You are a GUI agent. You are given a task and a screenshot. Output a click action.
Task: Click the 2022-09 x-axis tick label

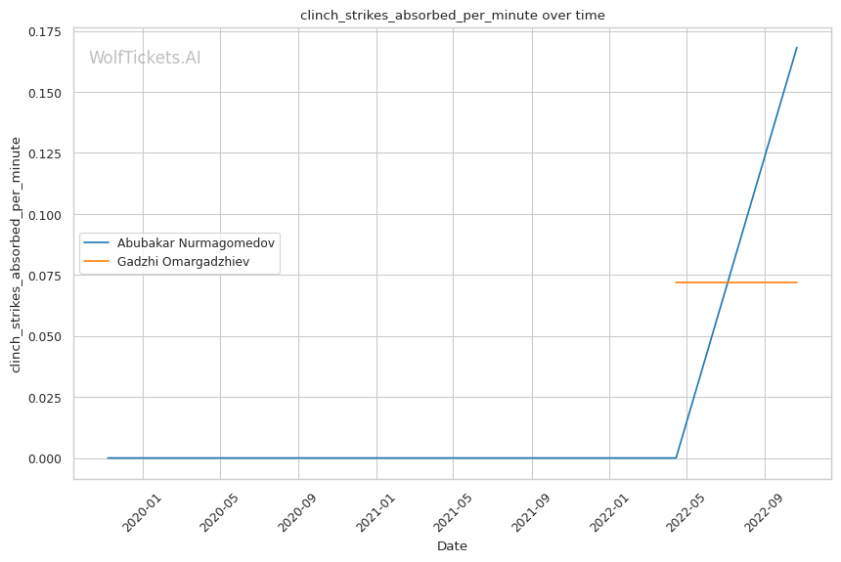click(765, 513)
